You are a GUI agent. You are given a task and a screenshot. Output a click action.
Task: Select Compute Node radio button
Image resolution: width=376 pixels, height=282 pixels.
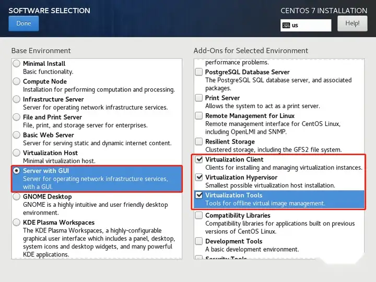(17, 81)
